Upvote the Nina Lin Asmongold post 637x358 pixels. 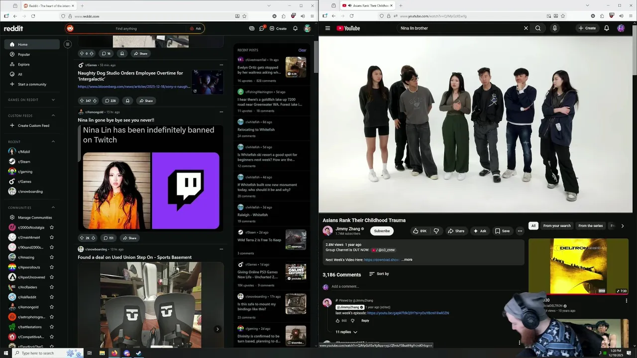82,238
